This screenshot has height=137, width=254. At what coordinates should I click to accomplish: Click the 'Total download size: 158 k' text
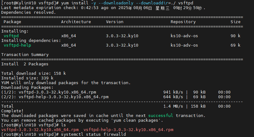coord(32,74)
